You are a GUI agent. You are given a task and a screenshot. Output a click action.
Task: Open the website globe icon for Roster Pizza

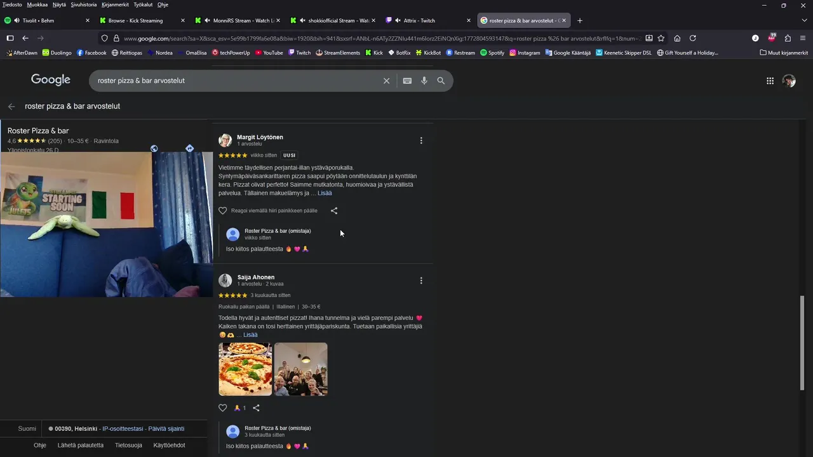click(154, 149)
